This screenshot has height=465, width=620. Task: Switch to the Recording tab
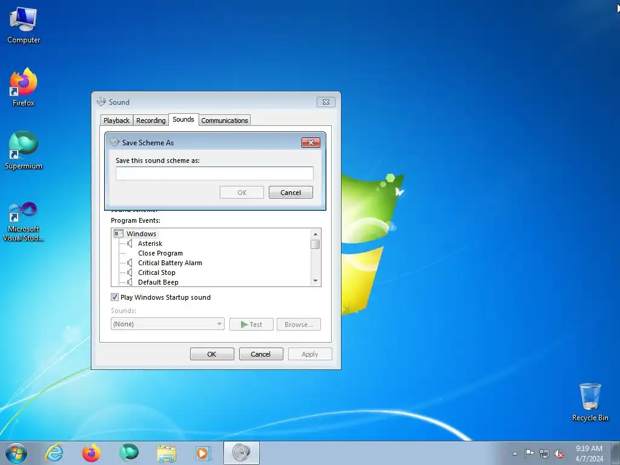[151, 120]
